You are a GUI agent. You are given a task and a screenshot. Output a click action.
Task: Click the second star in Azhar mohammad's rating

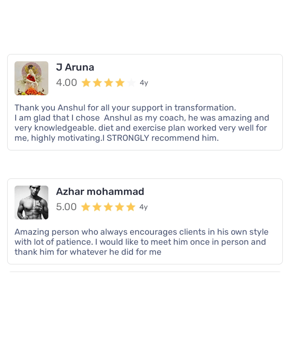tap(97, 207)
